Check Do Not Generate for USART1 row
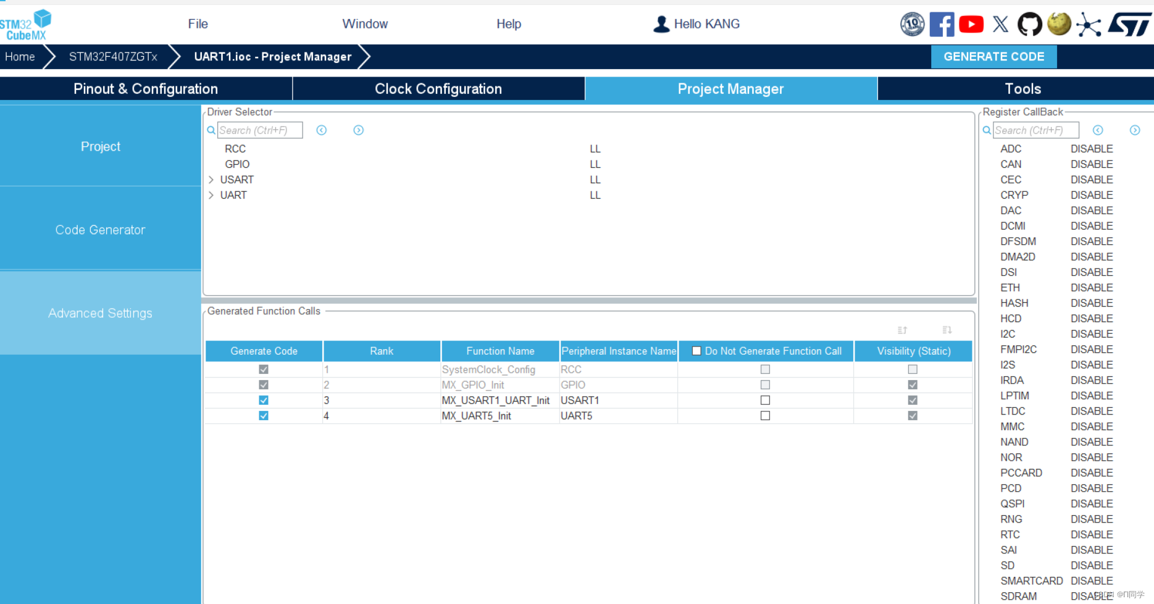1154x604 pixels. tap(766, 400)
